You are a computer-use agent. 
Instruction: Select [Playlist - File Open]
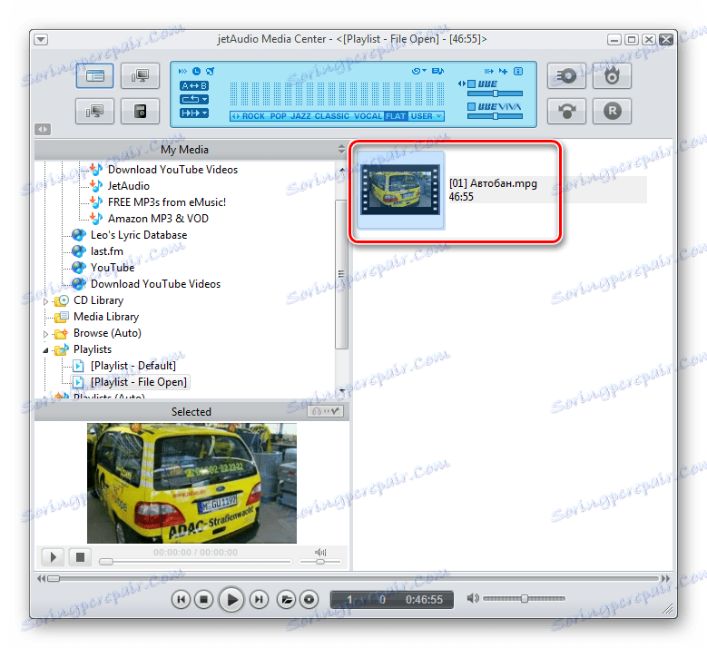tap(139, 382)
